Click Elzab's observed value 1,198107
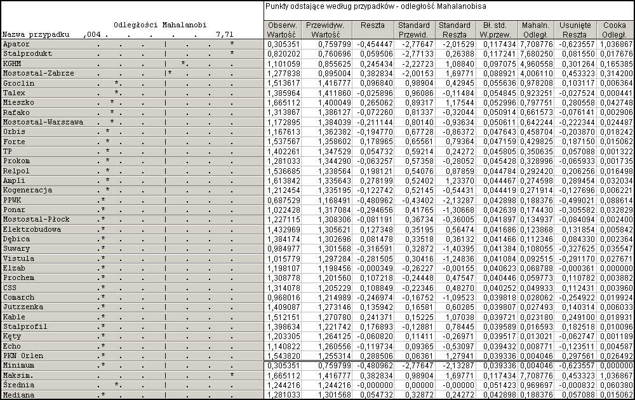 click(x=283, y=269)
